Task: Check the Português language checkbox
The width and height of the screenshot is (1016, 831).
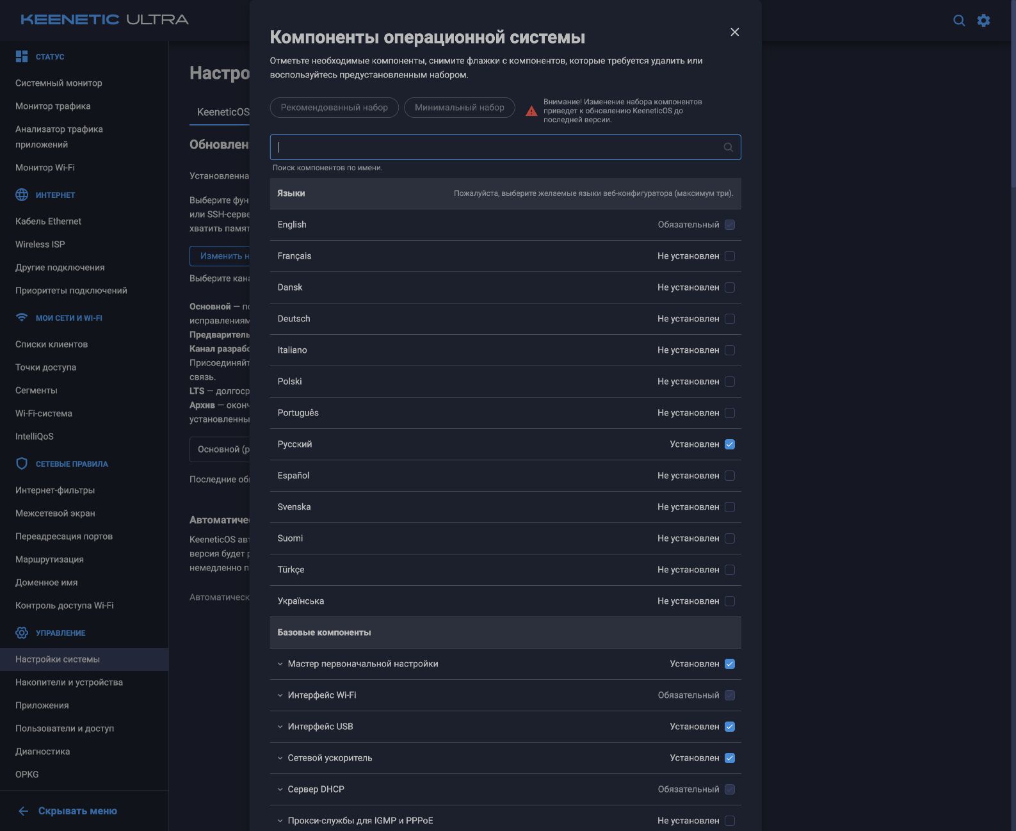Action: click(x=730, y=413)
